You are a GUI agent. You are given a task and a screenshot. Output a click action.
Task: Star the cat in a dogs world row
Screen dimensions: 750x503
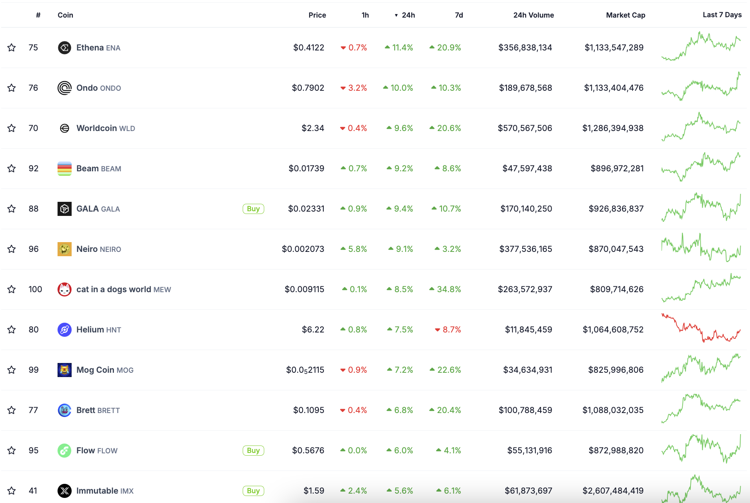(12, 289)
